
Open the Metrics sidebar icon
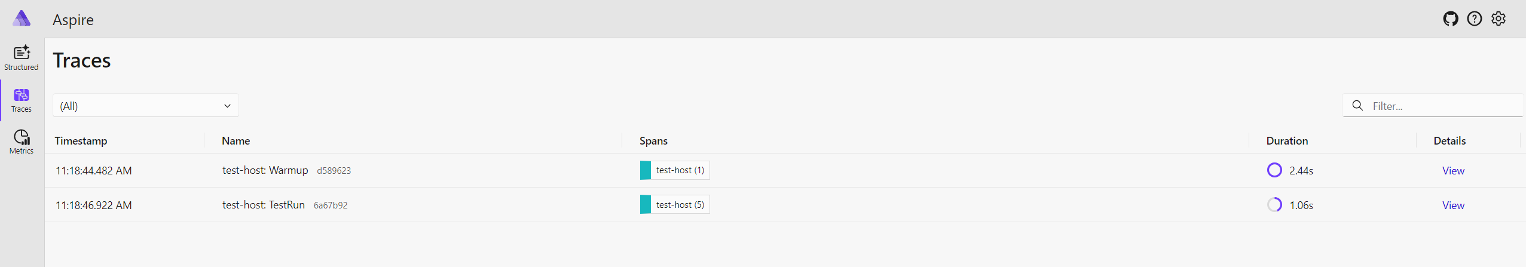pos(22,142)
